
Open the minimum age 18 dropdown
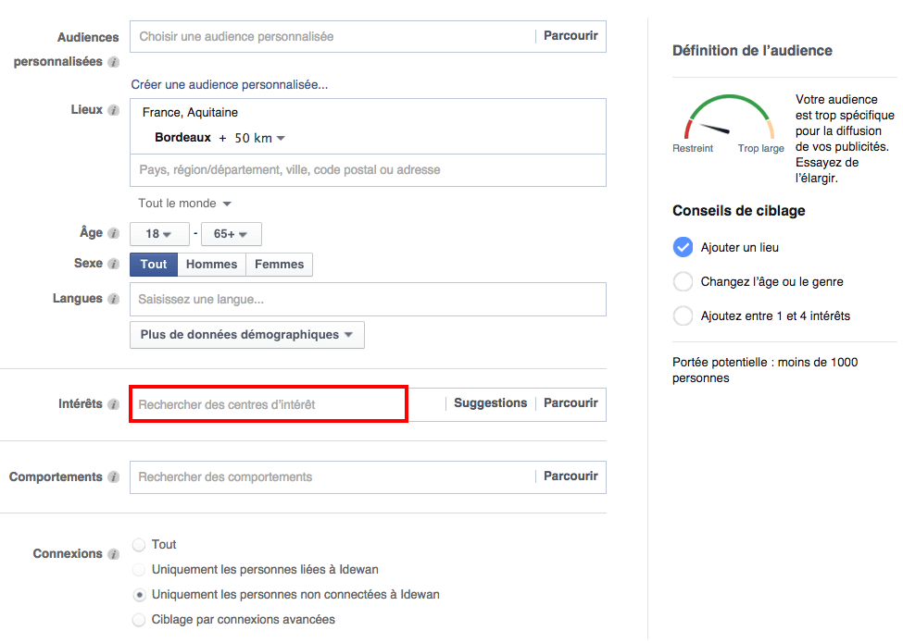pos(159,234)
